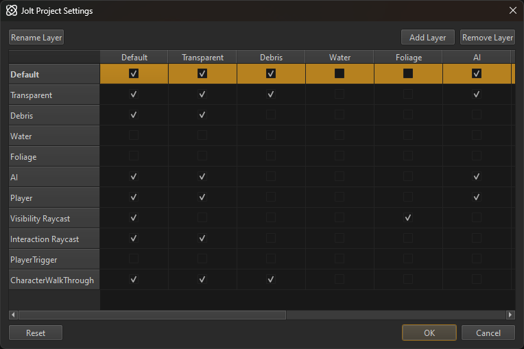Check Visibility Raycast row, Transparent column checkbox
This screenshot has width=524, height=349.
(x=202, y=218)
